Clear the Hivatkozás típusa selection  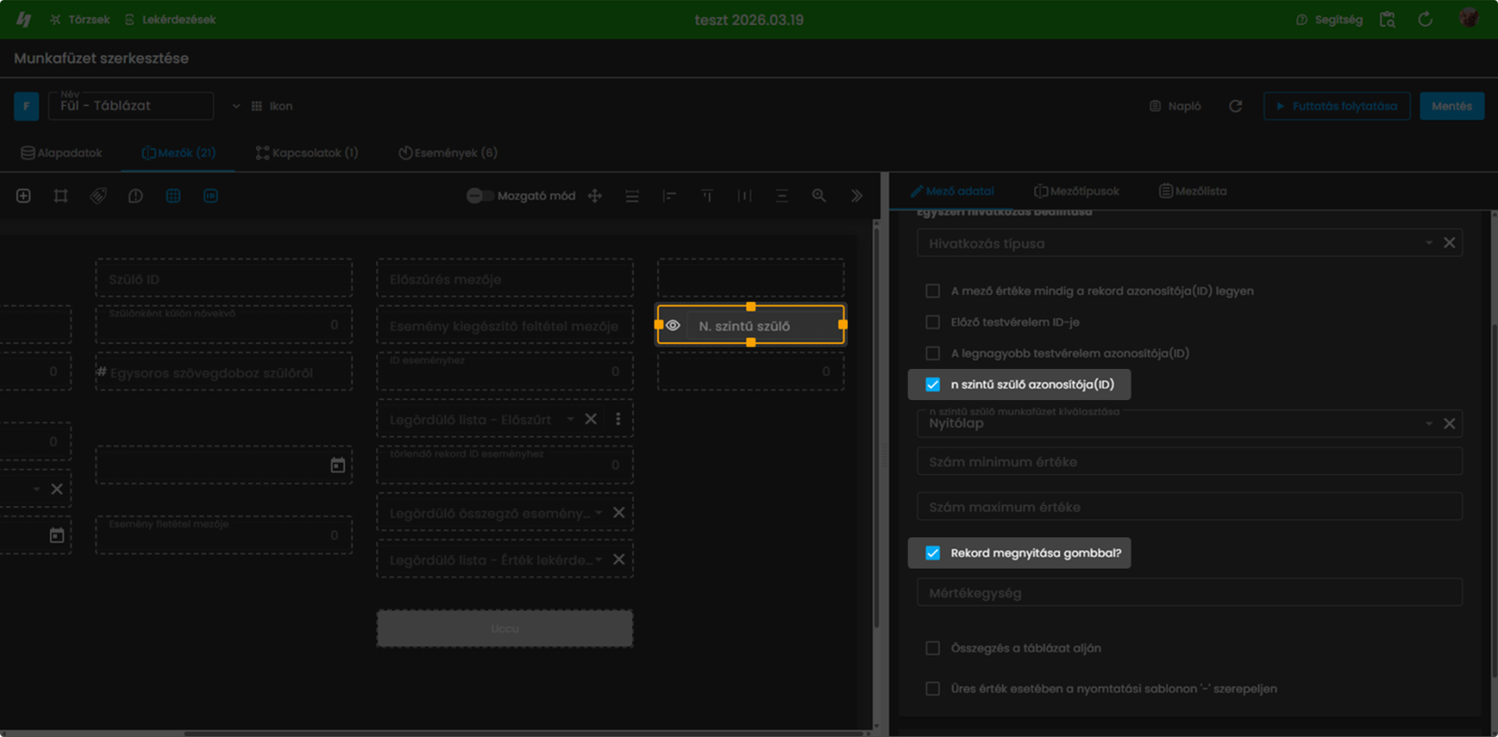[x=1449, y=242]
